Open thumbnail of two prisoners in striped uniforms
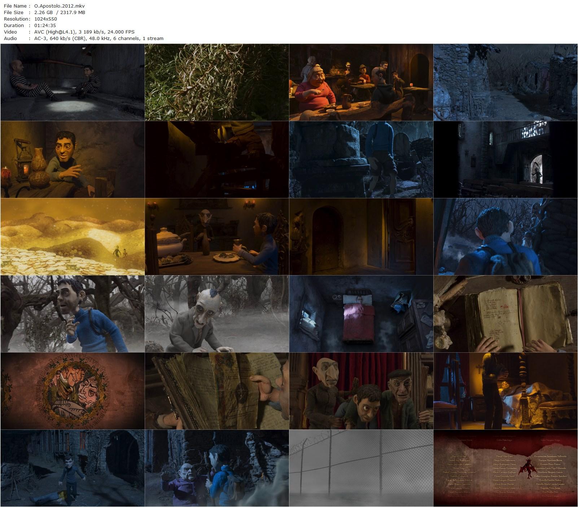 [72, 82]
